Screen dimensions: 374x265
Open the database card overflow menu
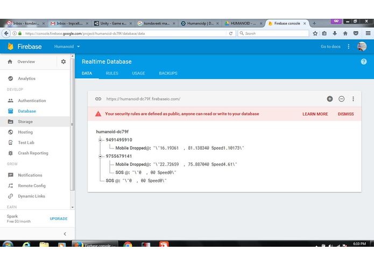(x=353, y=99)
